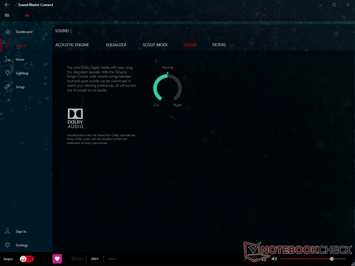Select the Dolby tab
The width and height of the screenshot is (355, 266).
pyautogui.click(x=191, y=45)
